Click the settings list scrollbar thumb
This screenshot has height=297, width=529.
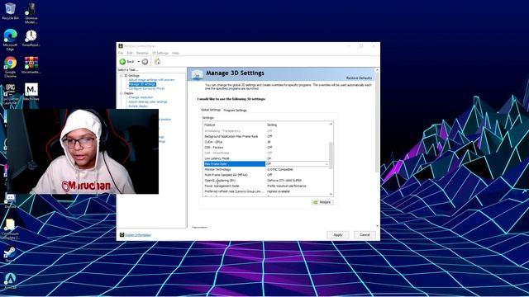pos(331,155)
